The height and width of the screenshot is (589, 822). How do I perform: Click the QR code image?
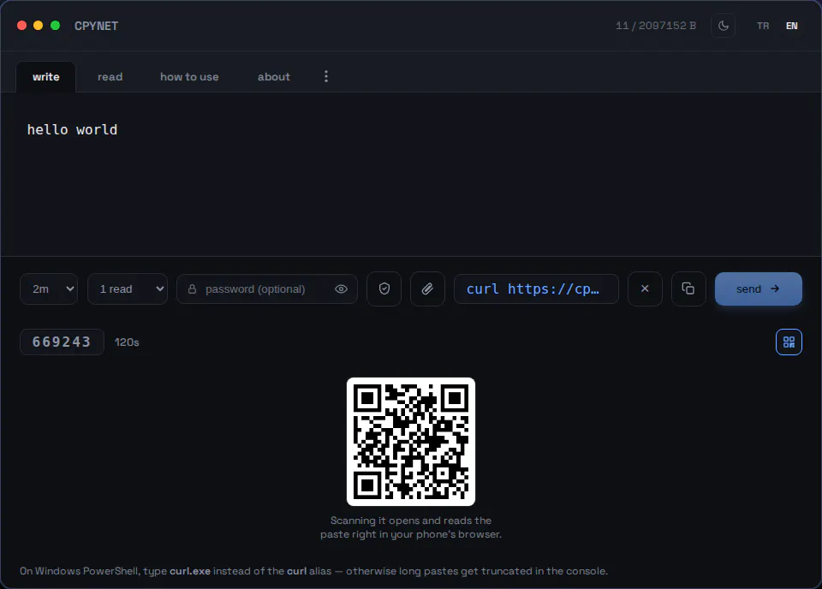point(411,442)
